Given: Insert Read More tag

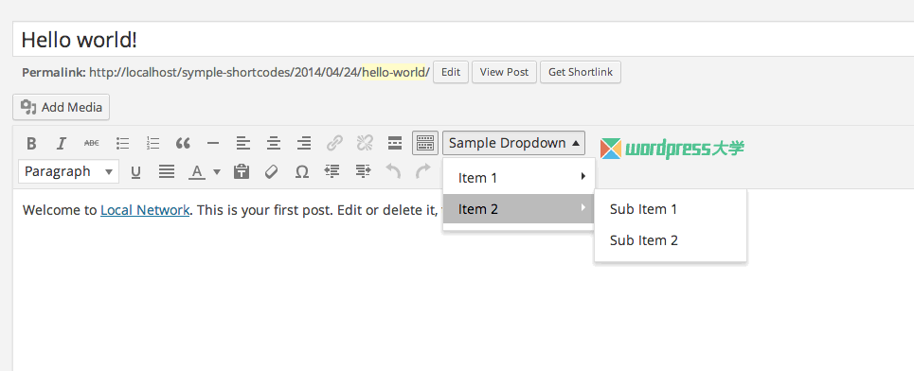Looking at the screenshot, I should [x=395, y=143].
